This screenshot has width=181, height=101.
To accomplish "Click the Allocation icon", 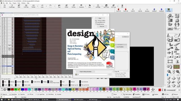I will [x=147, y=10].
